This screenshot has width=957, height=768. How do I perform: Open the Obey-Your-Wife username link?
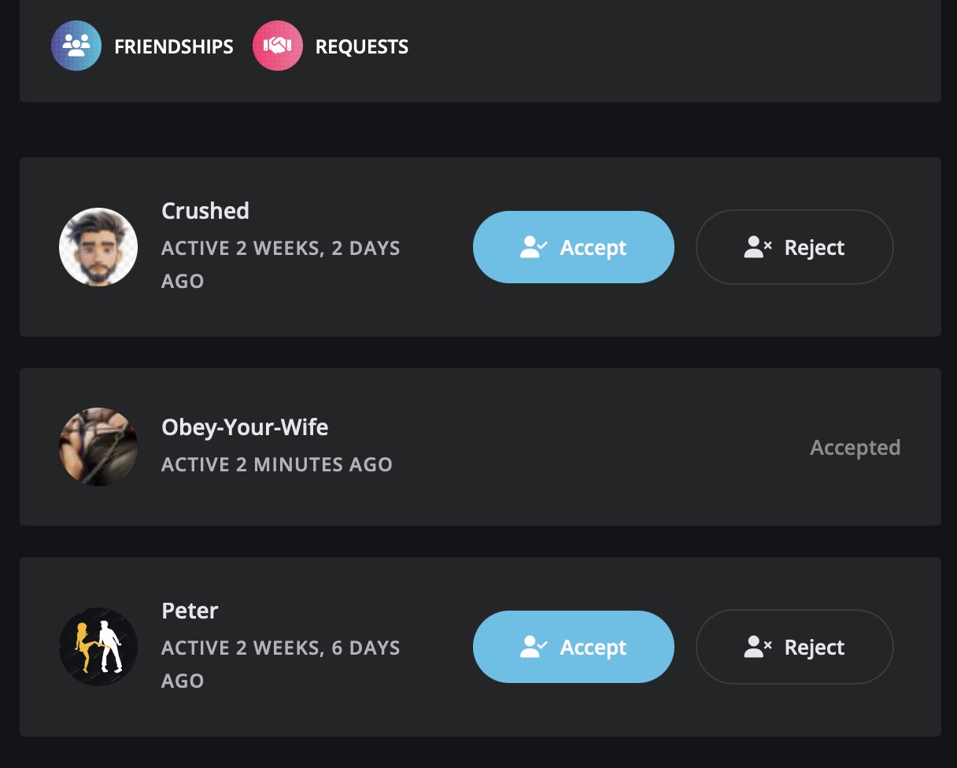(x=245, y=427)
